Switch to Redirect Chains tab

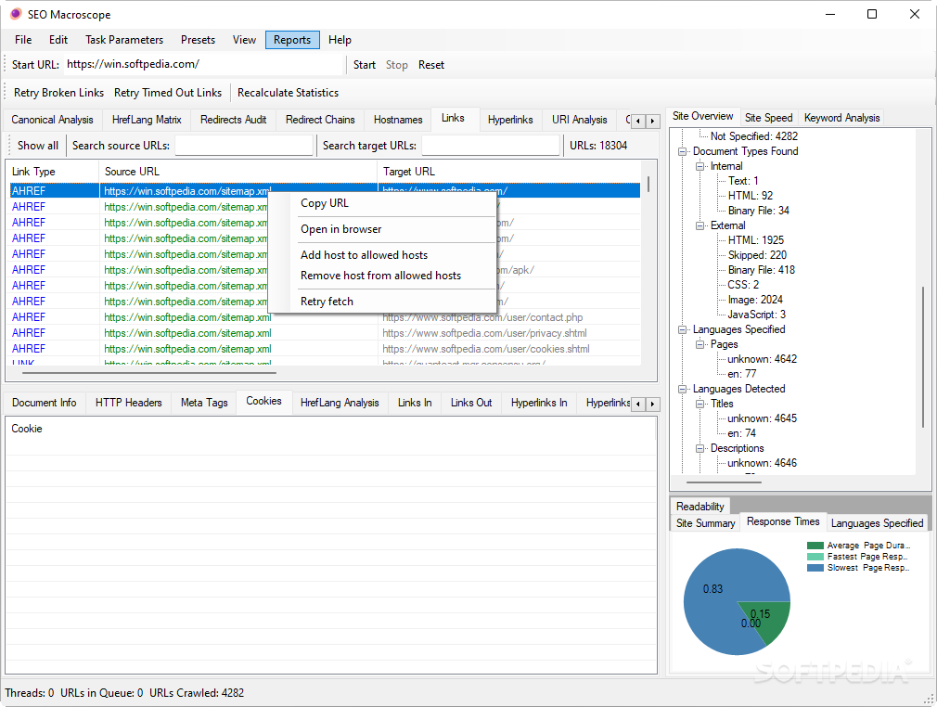(x=320, y=120)
